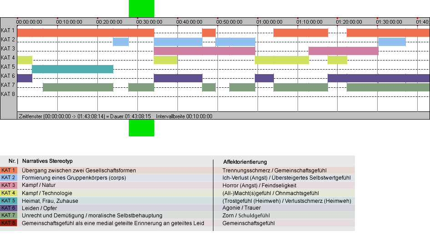430x241 pixels.
Task: Click 'Kampf / Natur' legend text
Action: 39,185
